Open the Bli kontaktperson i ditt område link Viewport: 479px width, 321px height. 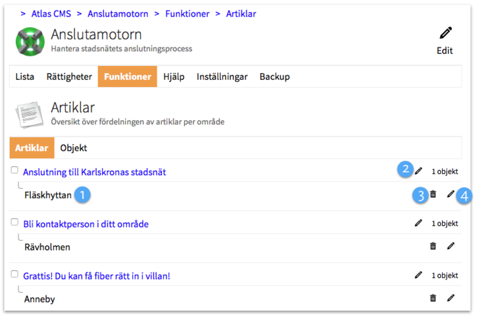(x=86, y=224)
